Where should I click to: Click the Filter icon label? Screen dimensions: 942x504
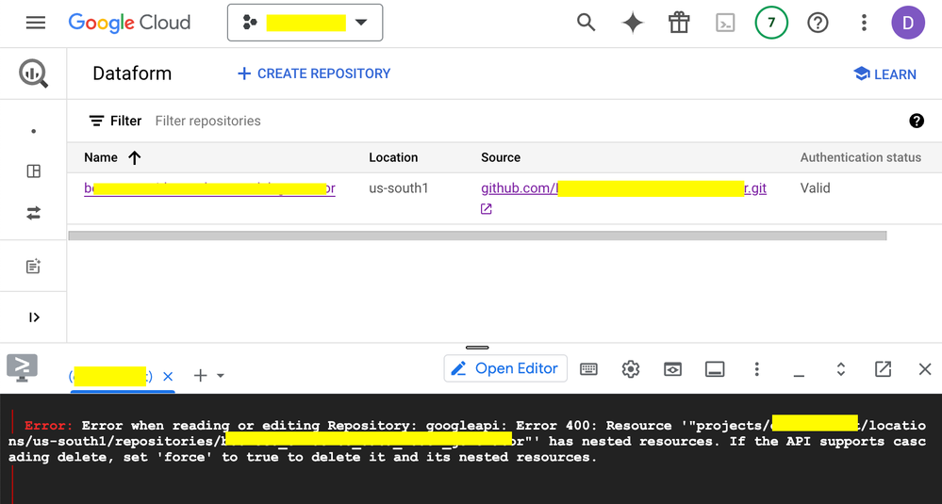coord(115,121)
